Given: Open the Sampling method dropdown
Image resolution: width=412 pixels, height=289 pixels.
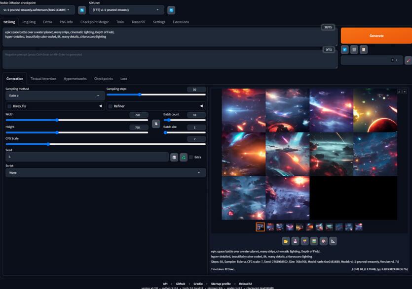Looking at the screenshot, I should (55, 96).
